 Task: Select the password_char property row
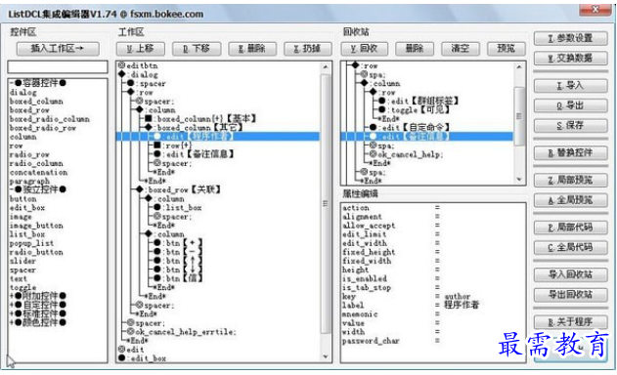pos(433,341)
